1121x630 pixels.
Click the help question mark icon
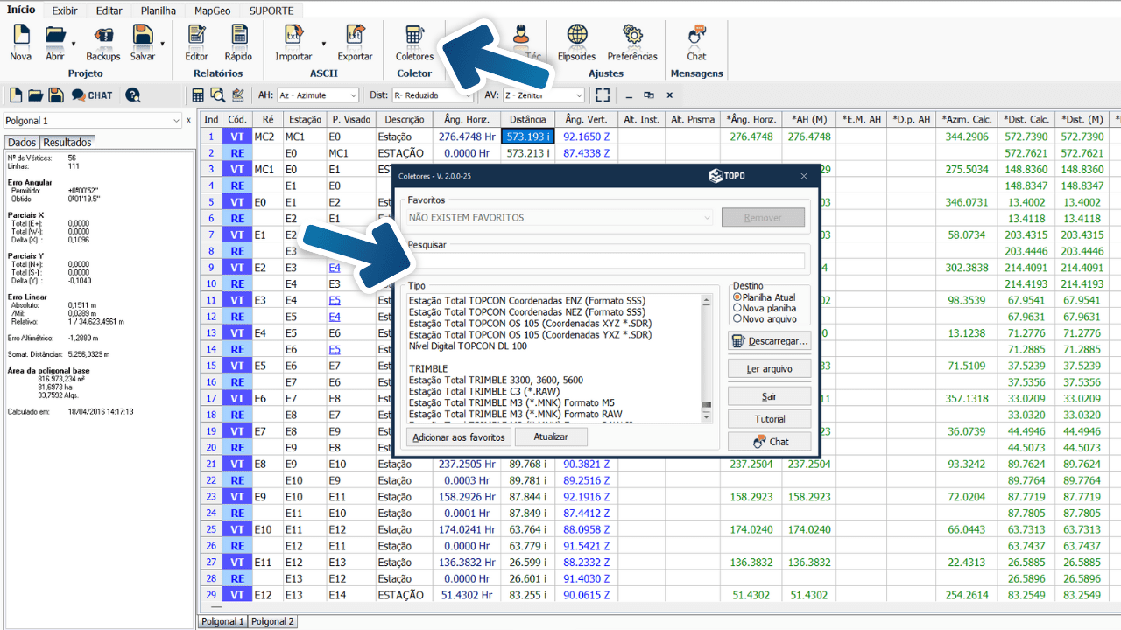click(133, 95)
